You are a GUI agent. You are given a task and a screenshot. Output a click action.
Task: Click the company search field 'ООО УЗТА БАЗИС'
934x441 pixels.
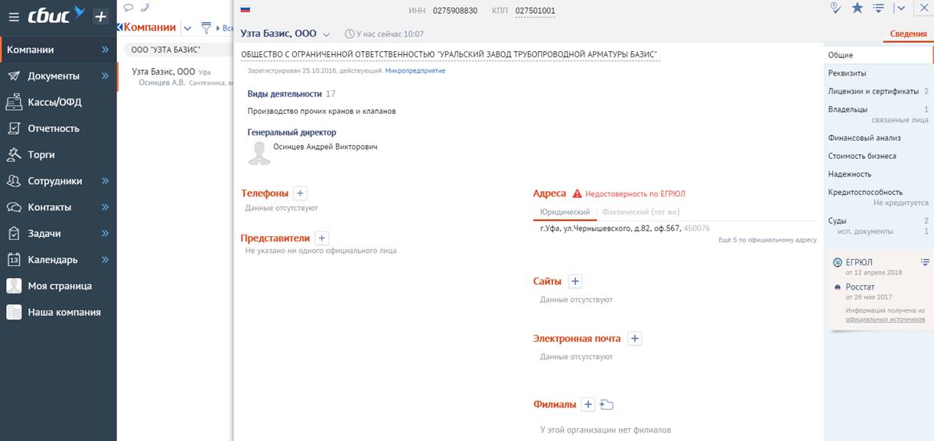click(176, 49)
